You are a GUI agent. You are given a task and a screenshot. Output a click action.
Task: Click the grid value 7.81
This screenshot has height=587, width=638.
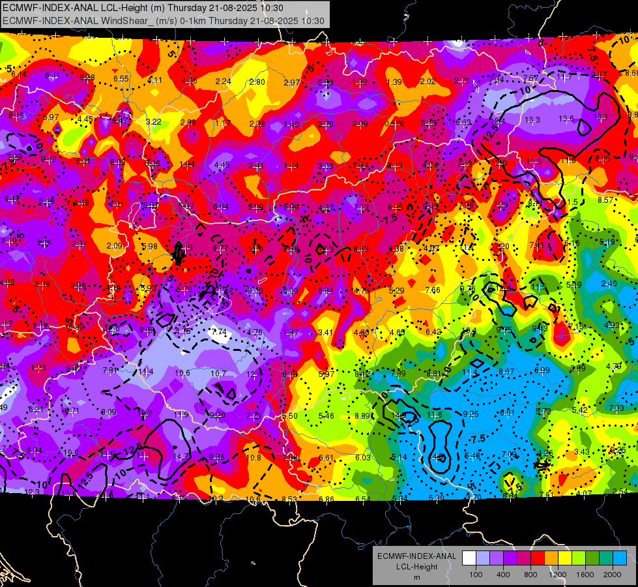coord(110,370)
